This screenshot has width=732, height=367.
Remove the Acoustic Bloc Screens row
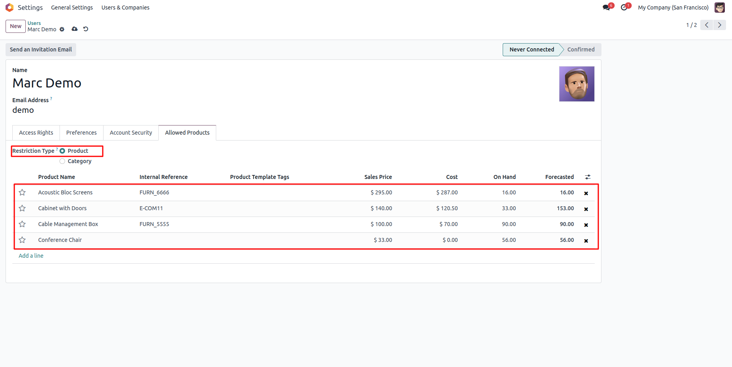coord(586,193)
